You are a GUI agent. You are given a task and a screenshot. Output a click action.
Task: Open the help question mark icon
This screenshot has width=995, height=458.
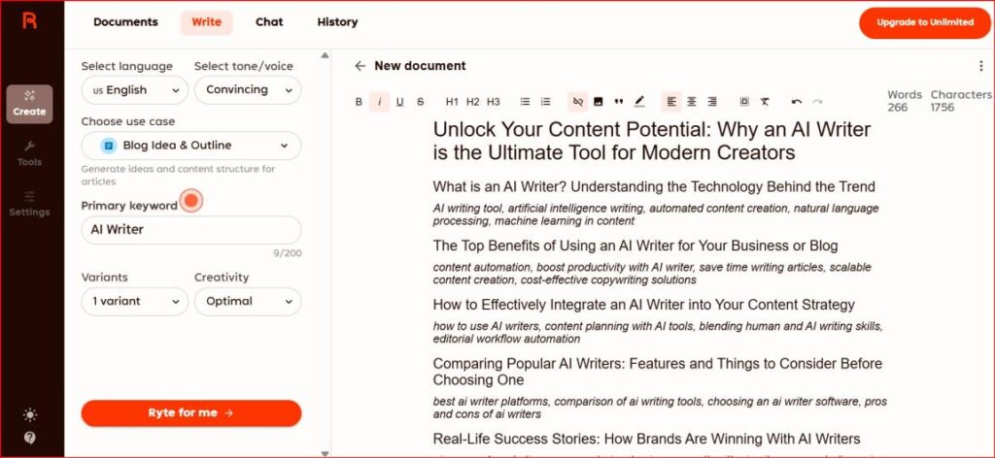pyautogui.click(x=29, y=438)
